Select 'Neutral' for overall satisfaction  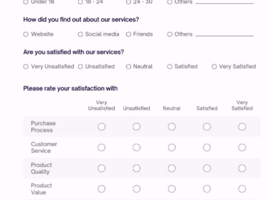[x=128, y=67]
